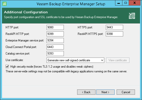Select the Cloud Connect Portal port field
The image size is (142, 100).
coord(55,47)
